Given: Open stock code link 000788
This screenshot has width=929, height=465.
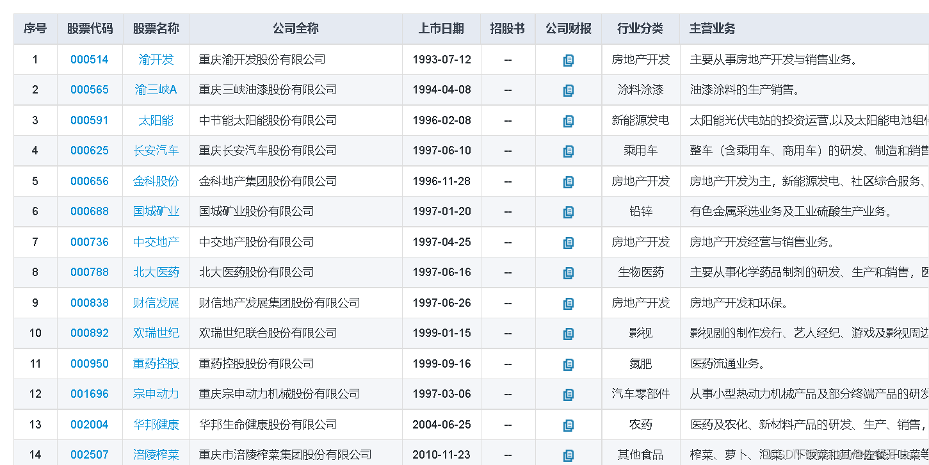Looking at the screenshot, I should pyautogui.click(x=90, y=272).
